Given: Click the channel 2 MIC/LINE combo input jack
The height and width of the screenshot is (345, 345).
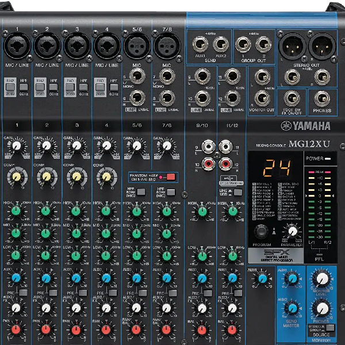Looking at the screenshot, I should click(47, 46).
